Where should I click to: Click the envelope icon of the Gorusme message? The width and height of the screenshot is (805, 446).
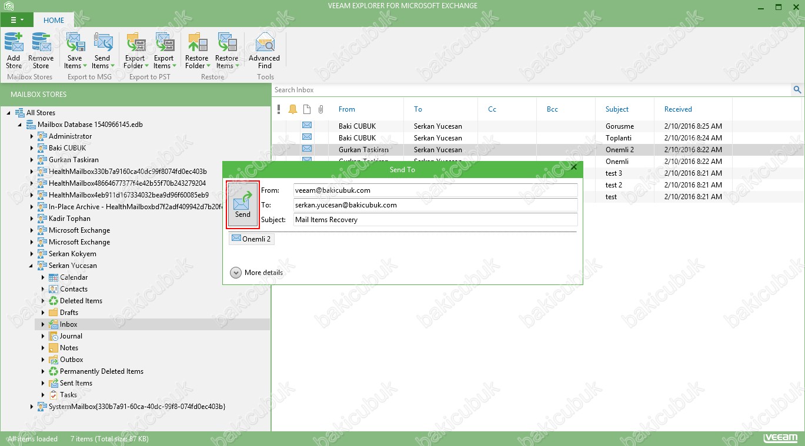tap(307, 125)
